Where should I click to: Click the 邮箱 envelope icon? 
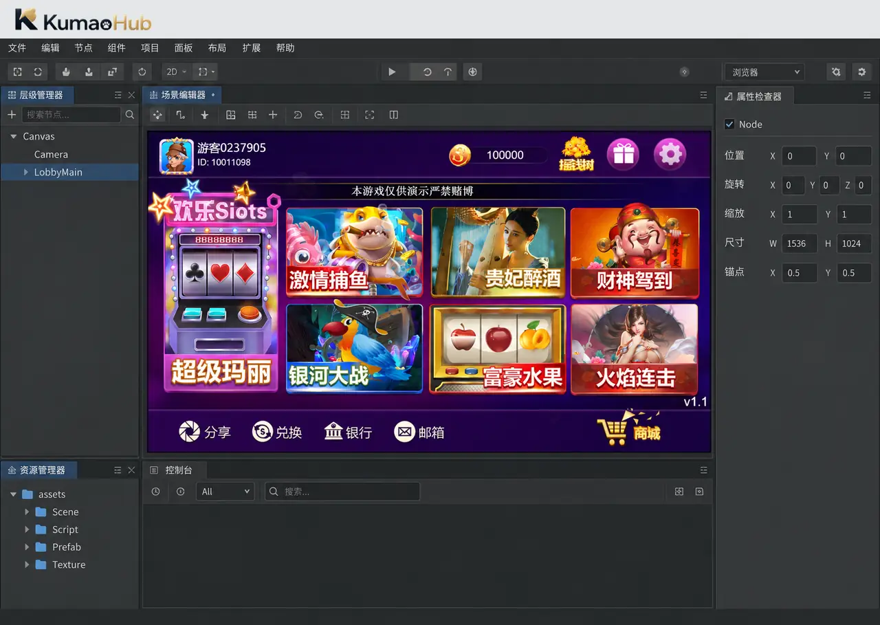point(405,432)
